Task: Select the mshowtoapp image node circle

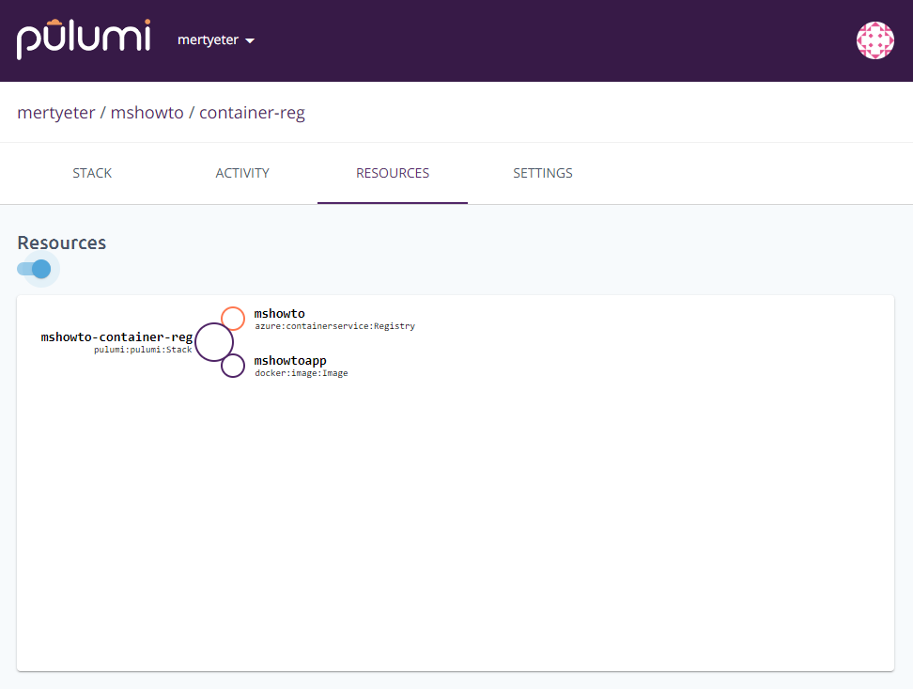Action: 233,366
